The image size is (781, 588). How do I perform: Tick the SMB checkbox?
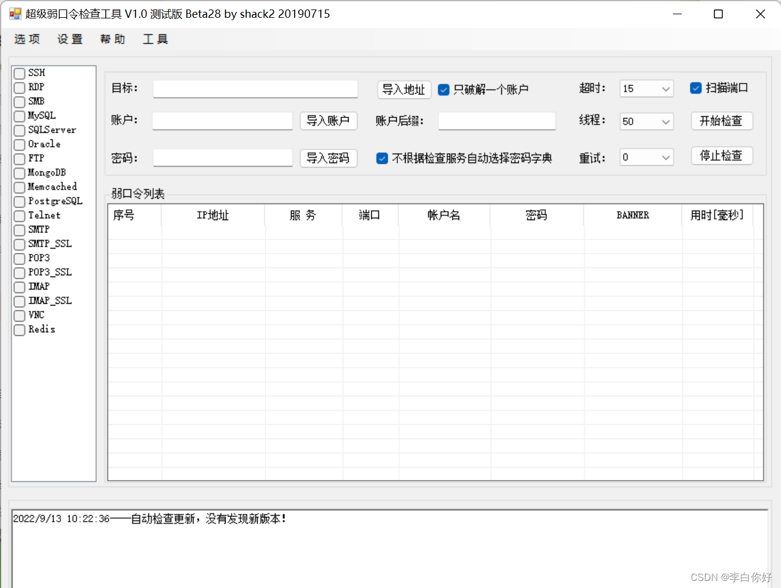[x=20, y=101]
